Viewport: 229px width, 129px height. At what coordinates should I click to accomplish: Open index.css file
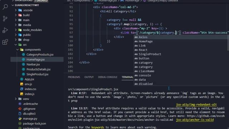pyautogui.click(x=30, y=89)
